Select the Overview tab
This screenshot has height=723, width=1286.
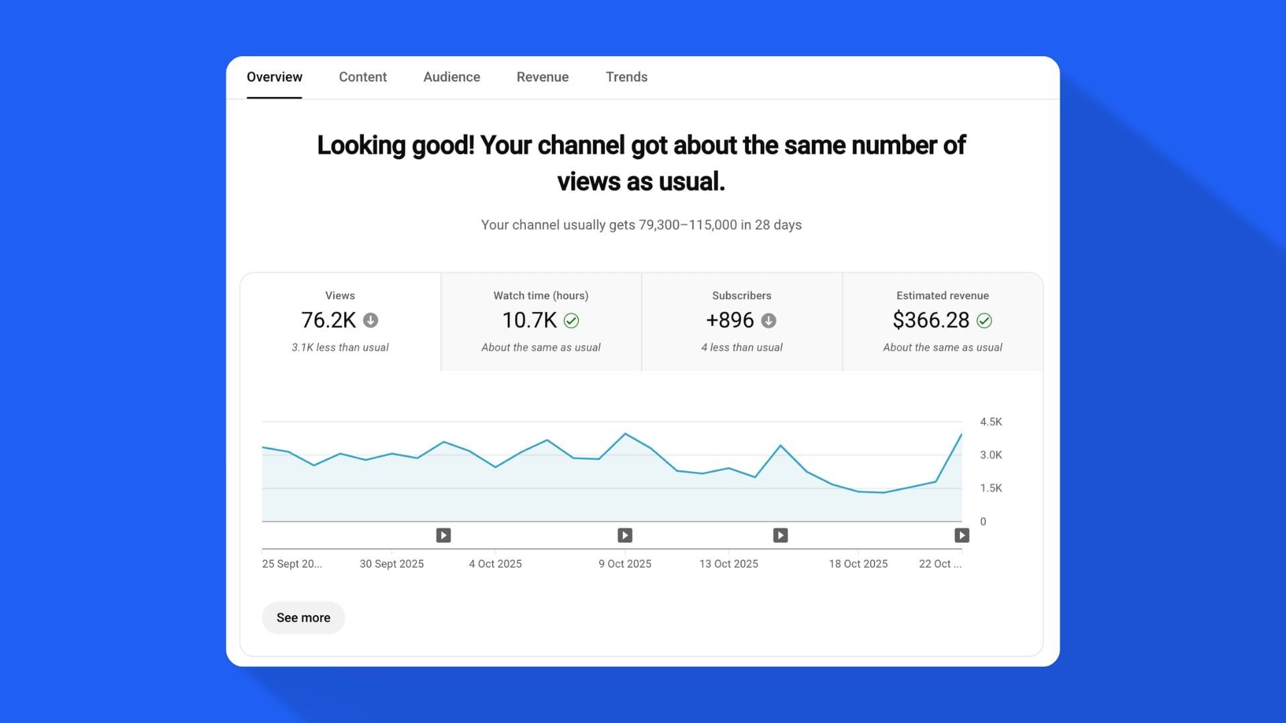point(274,77)
